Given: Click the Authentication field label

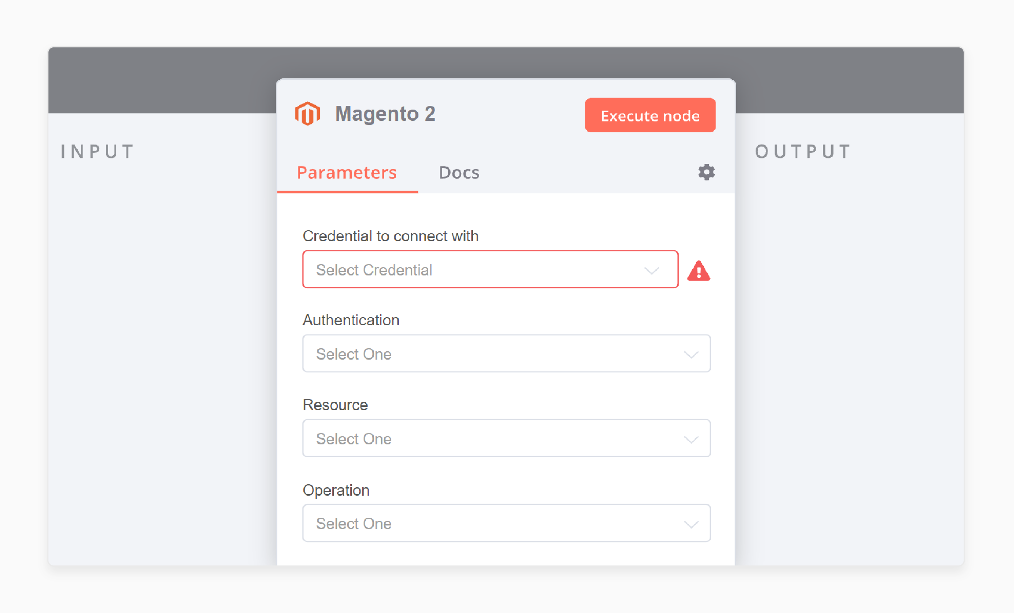Looking at the screenshot, I should (351, 320).
